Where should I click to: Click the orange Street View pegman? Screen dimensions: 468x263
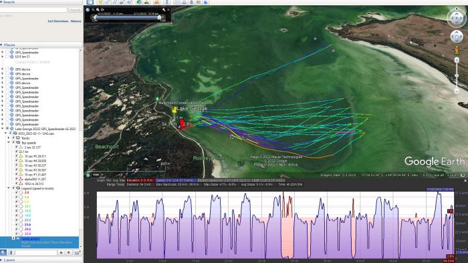pyautogui.click(x=457, y=50)
